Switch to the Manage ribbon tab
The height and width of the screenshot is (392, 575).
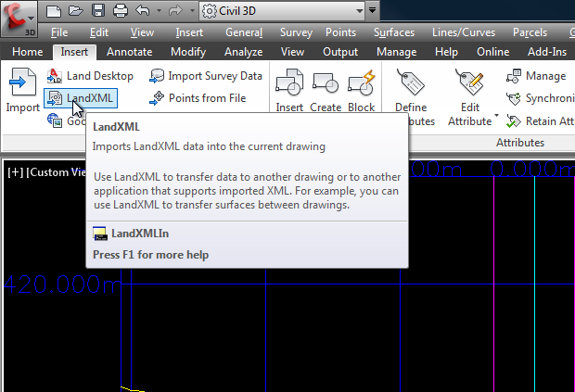(396, 52)
